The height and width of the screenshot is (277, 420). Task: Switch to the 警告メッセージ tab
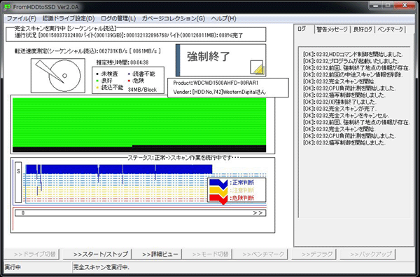coord(332,29)
